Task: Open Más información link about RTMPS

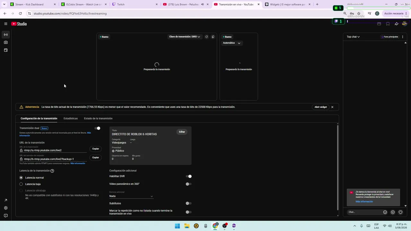Action: (78, 163)
